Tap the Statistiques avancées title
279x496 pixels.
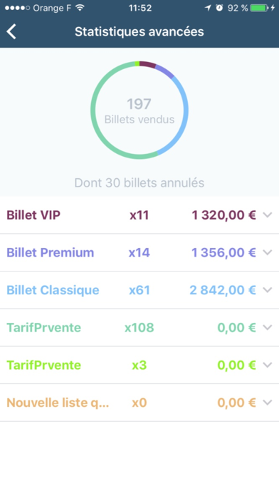(x=139, y=31)
